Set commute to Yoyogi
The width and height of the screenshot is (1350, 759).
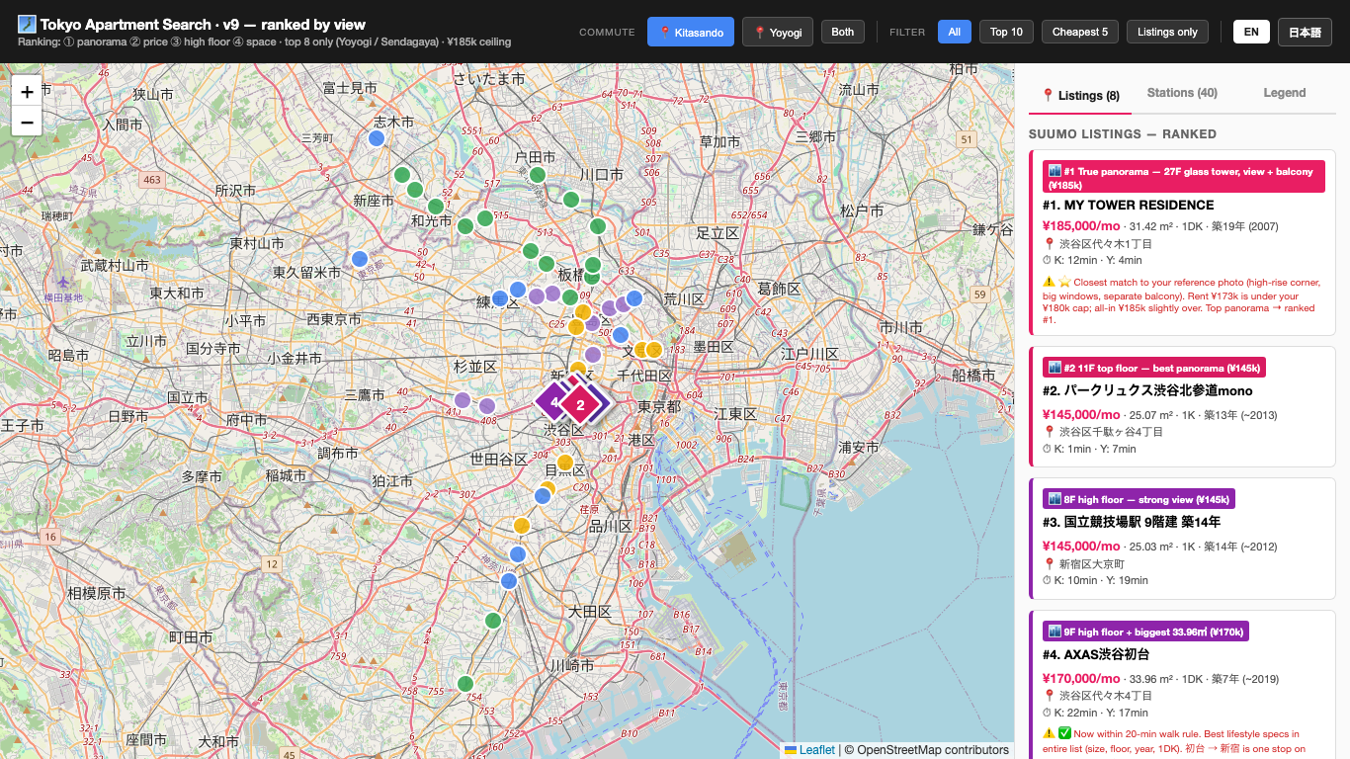tap(778, 32)
